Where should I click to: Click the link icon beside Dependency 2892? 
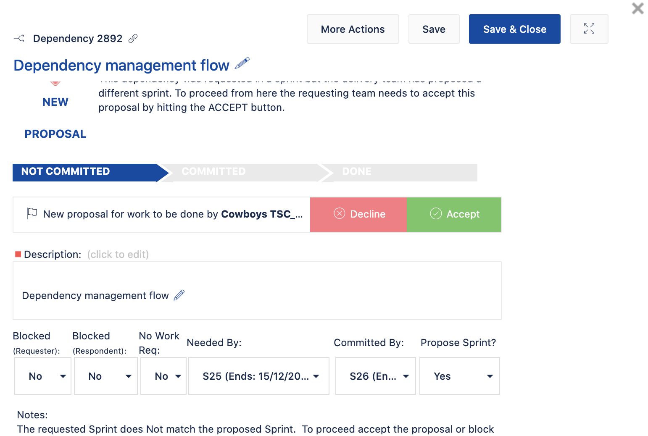tap(133, 38)
